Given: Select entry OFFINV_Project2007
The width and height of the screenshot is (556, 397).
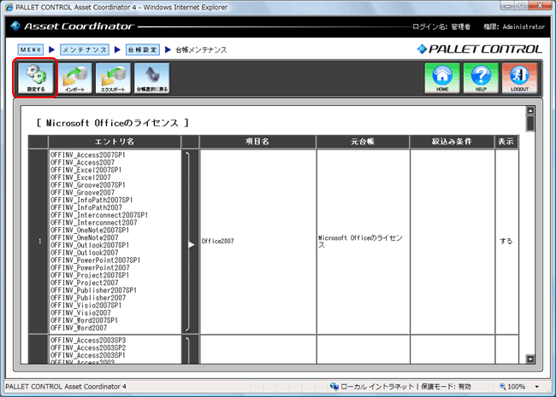Looking at the screenshot, I should pyautogui.click(x=85, y=283).
